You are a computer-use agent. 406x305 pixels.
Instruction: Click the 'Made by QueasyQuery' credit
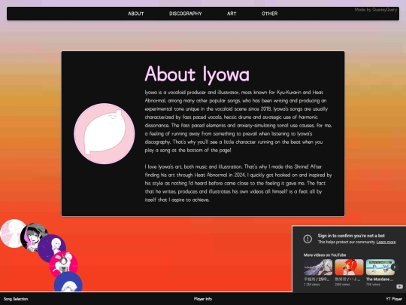[x=376, y=10]
